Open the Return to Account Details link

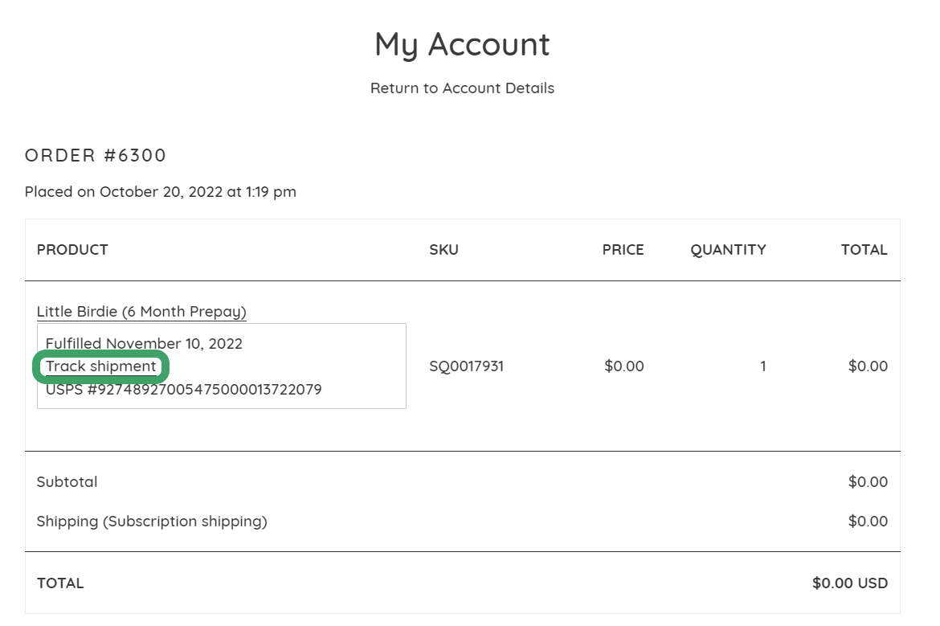pyautogui.click(x=462, y=88)
